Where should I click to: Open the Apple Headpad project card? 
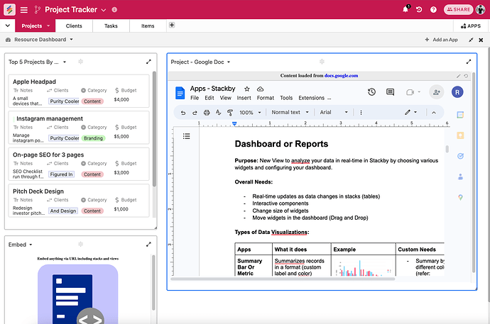coord(79,91)
